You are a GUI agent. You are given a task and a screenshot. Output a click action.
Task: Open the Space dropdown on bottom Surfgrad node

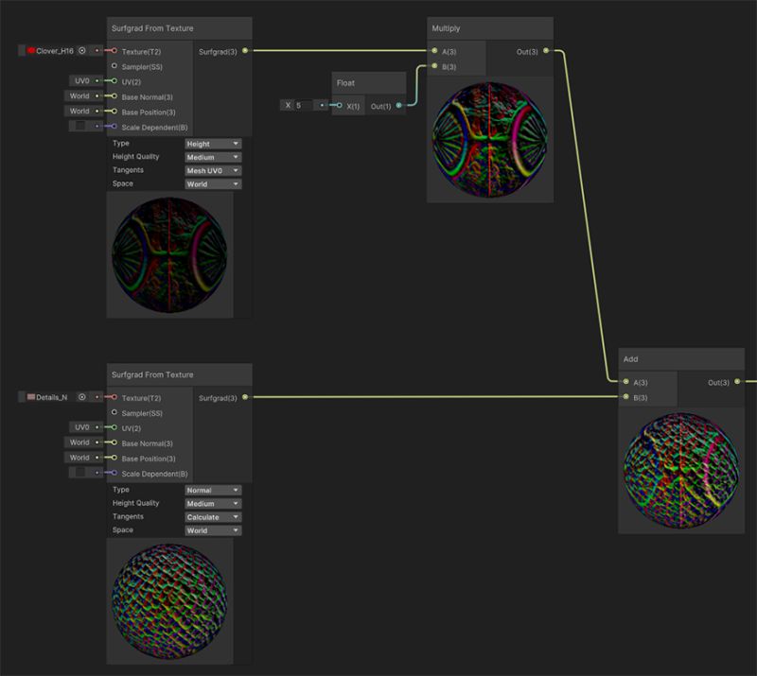[210, 530]
